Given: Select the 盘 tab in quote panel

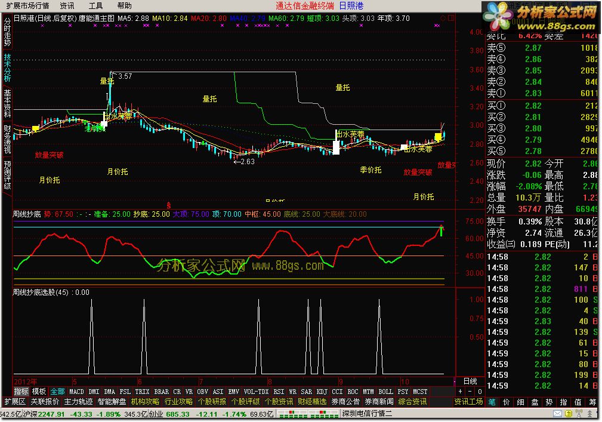Looking at the screenshot, I should [x=535, y=402].
